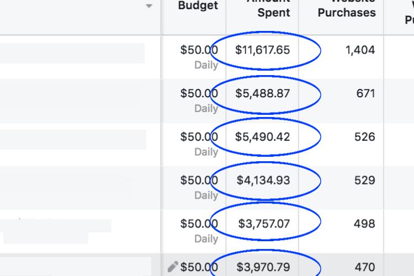414x276 pixels.
Task: Click the 498 website purchases value
Action: (x=364, y=224)
